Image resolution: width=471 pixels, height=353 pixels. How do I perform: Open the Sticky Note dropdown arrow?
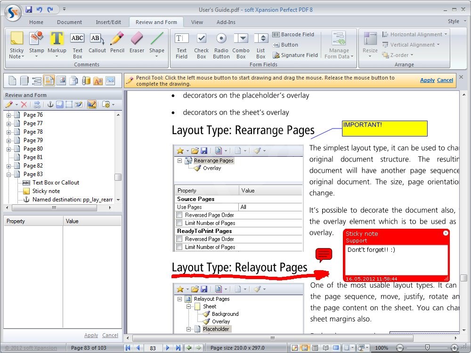(23, 57)
